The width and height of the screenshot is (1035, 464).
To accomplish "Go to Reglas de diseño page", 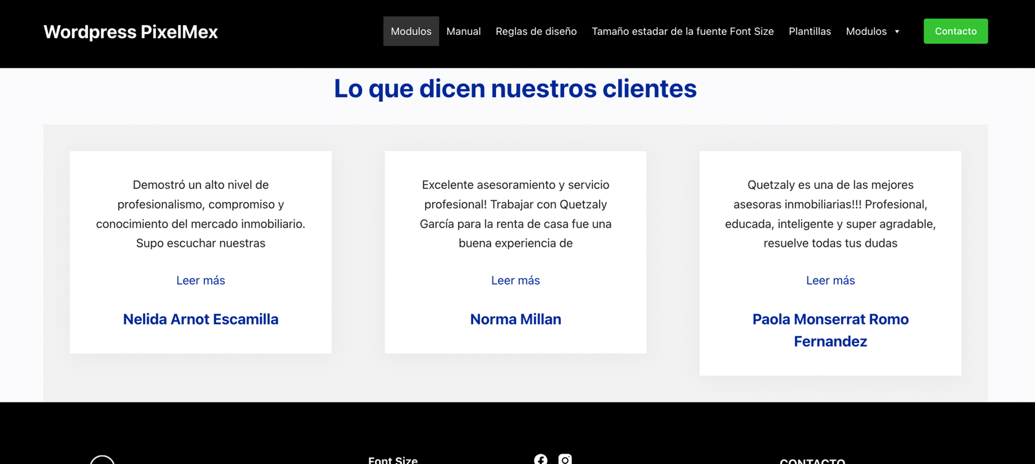I will (536, 32).
